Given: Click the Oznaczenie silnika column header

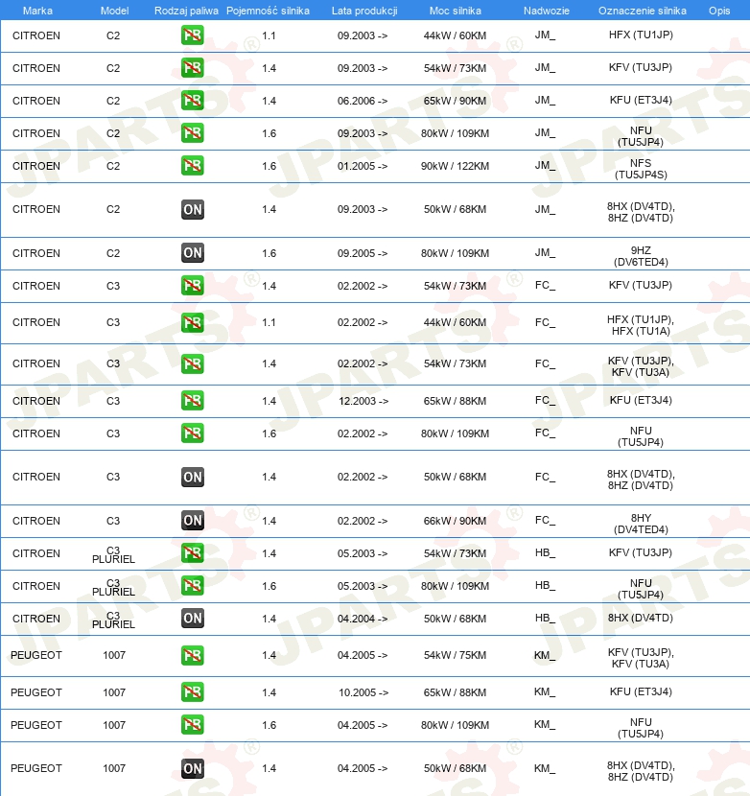Looking at the screenshot, I should click(643, 11).
